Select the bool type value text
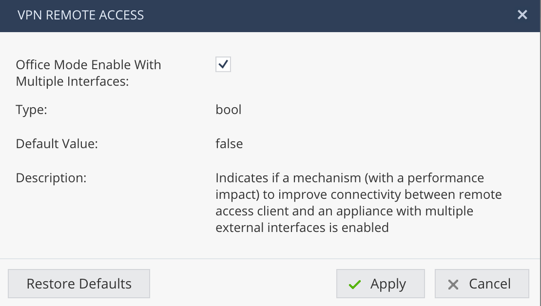Screen dimensions: 541x306 click(229, 110)
